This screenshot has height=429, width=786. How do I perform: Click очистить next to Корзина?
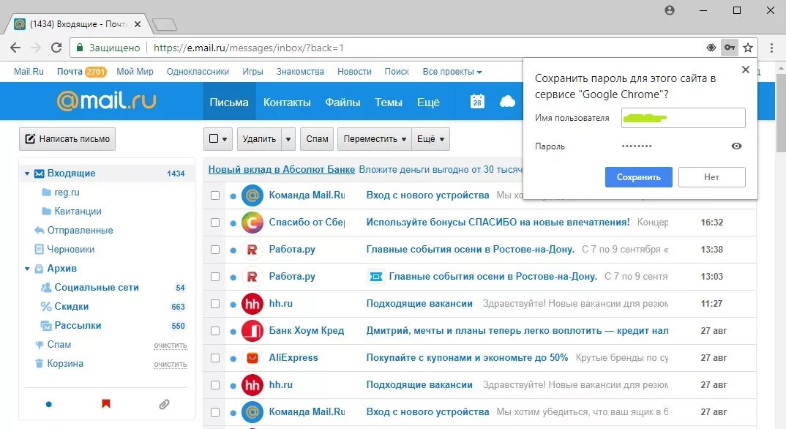click(x=171, y=365)
